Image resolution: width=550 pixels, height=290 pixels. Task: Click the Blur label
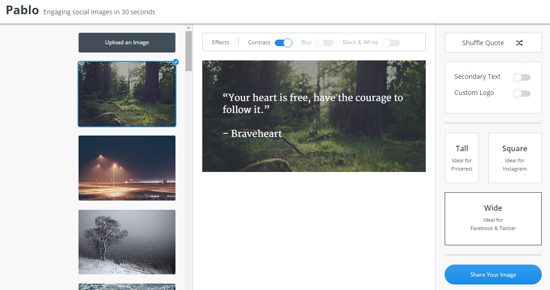pyautogui.click(x=306, y=42)
